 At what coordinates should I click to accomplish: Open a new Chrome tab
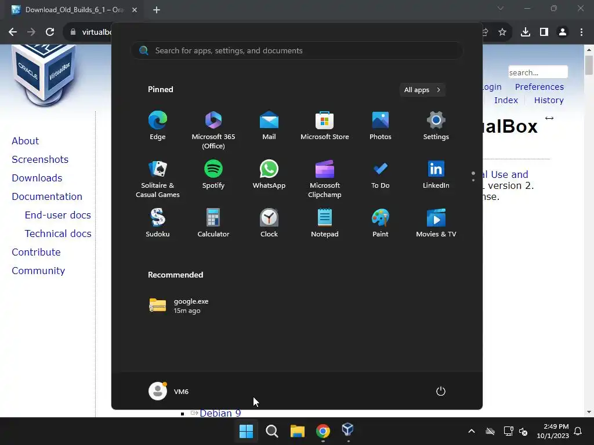[x=157, y=10]
